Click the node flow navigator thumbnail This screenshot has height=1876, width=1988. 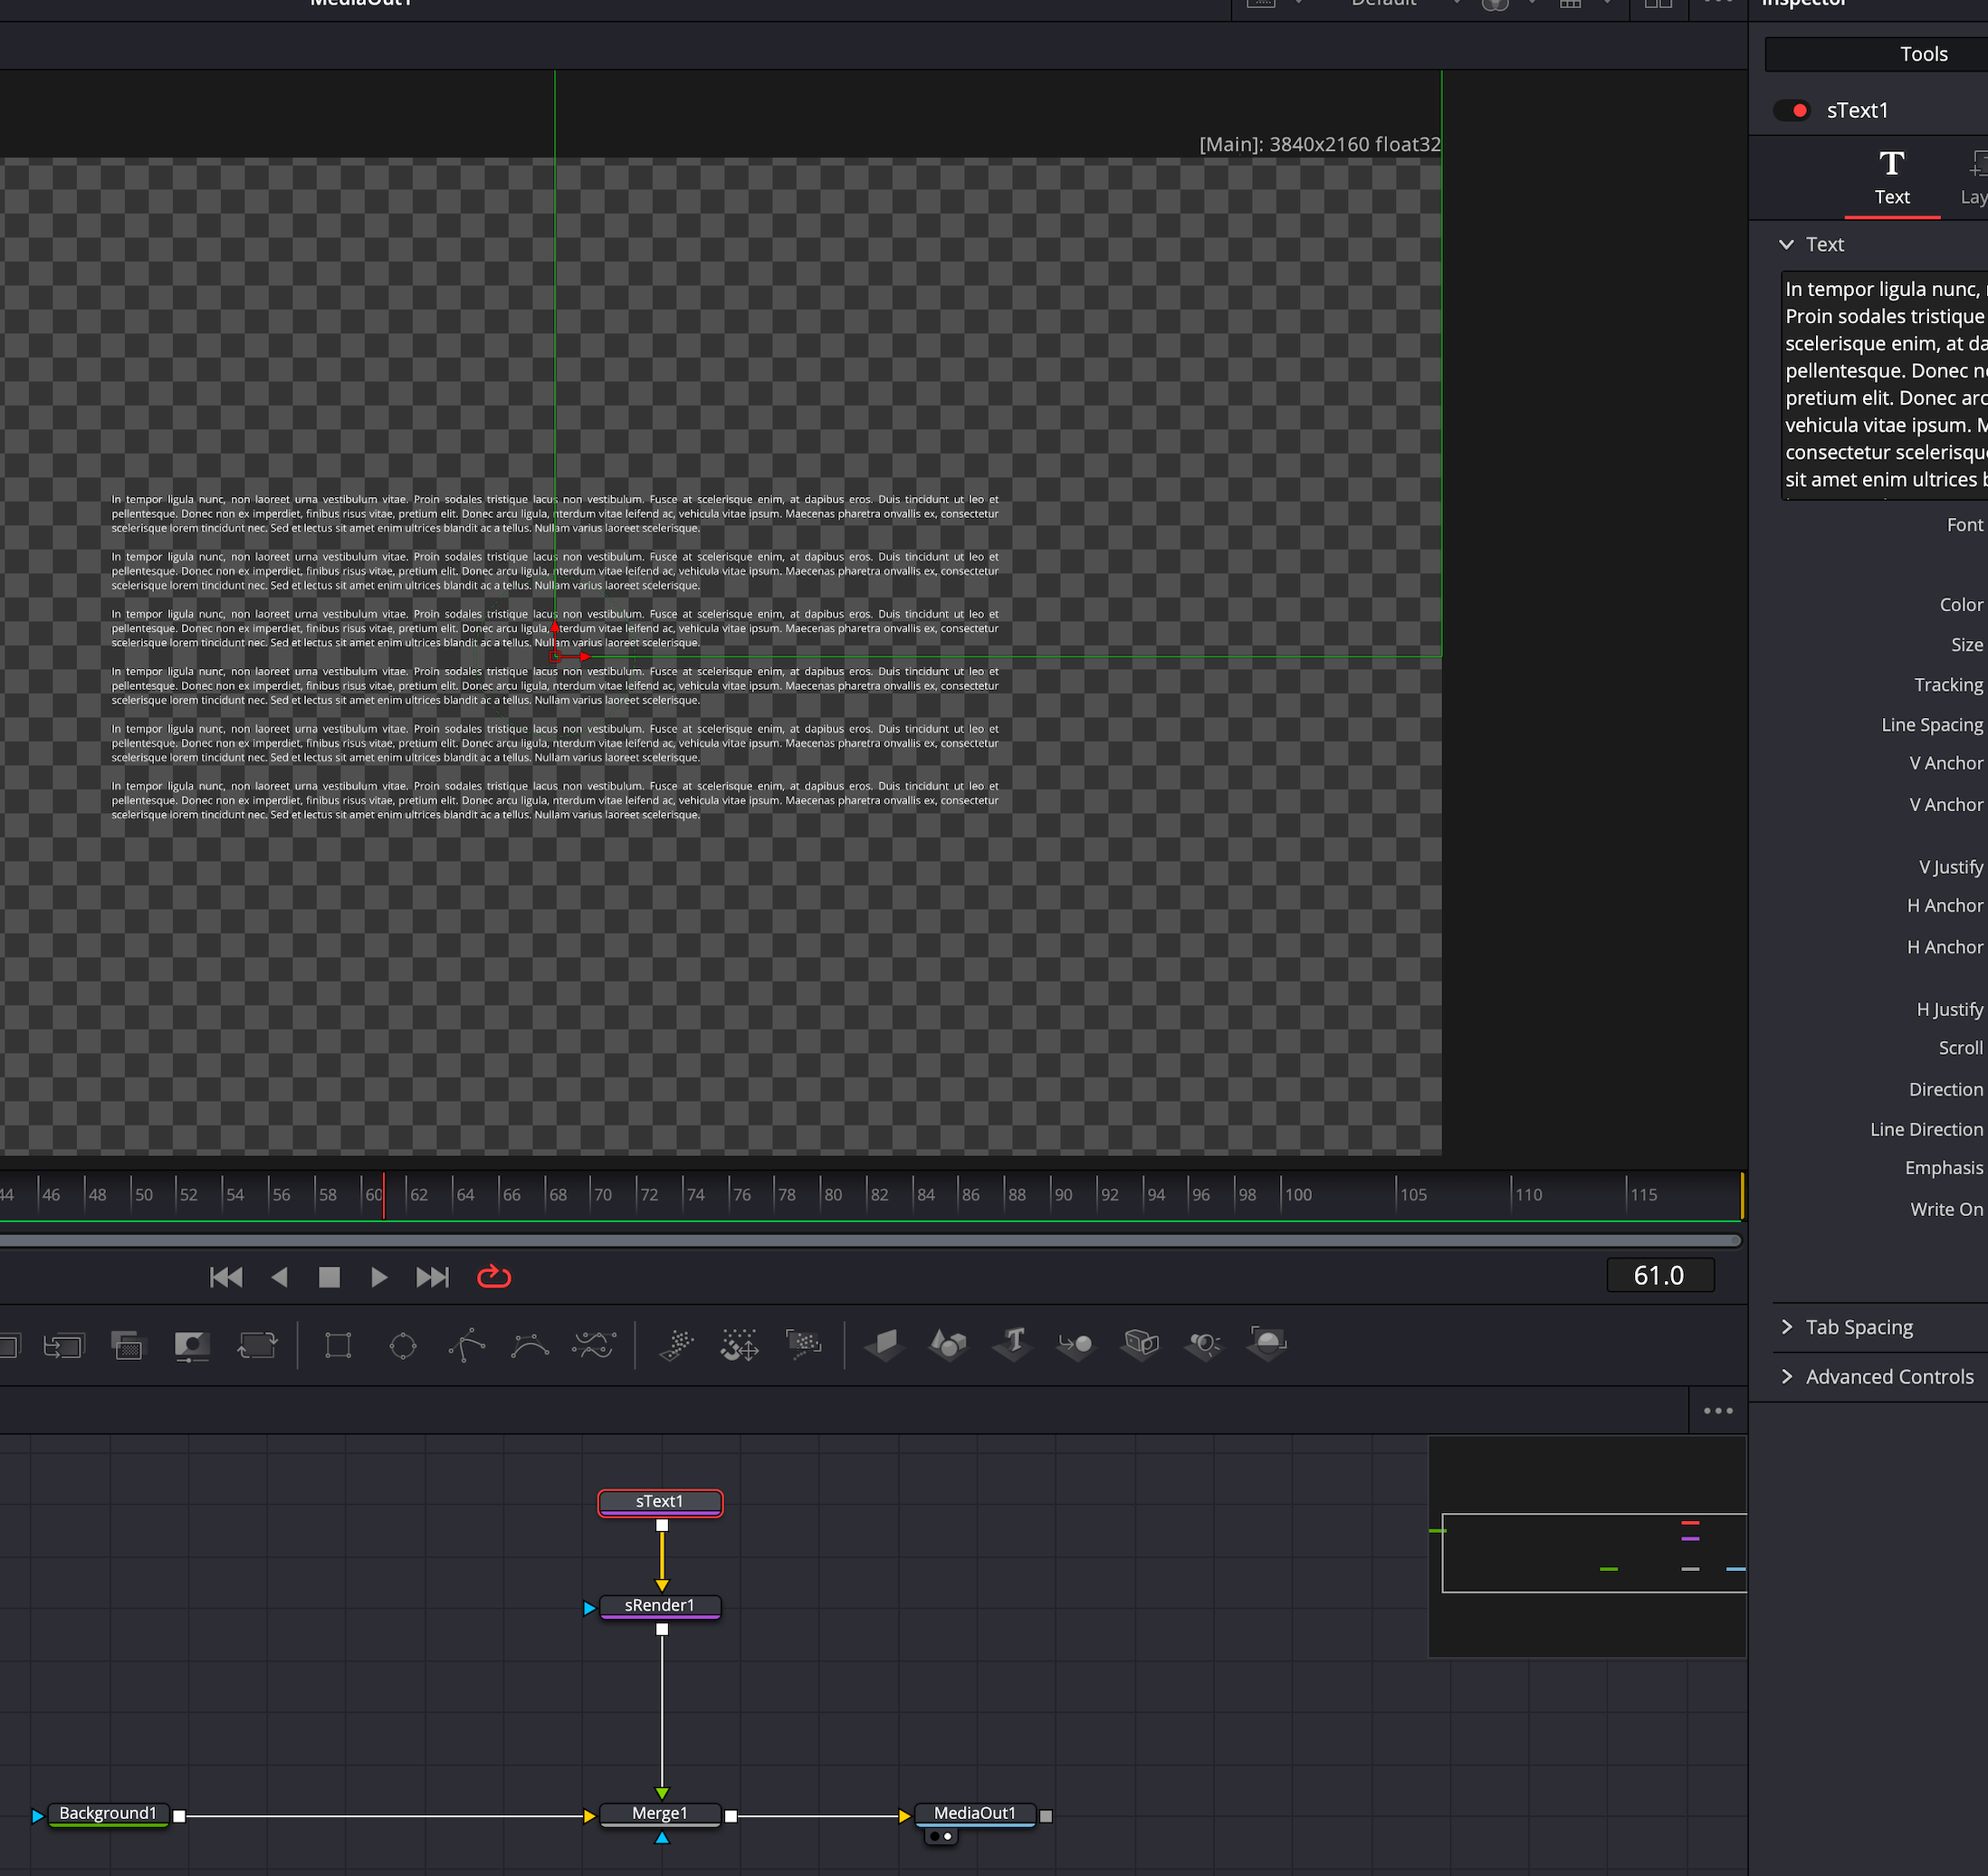click(x=1587, y=1547)
